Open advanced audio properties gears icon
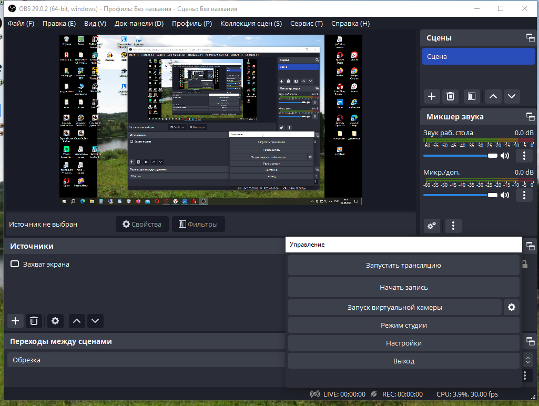539x406 pixels. pos(432,226)
